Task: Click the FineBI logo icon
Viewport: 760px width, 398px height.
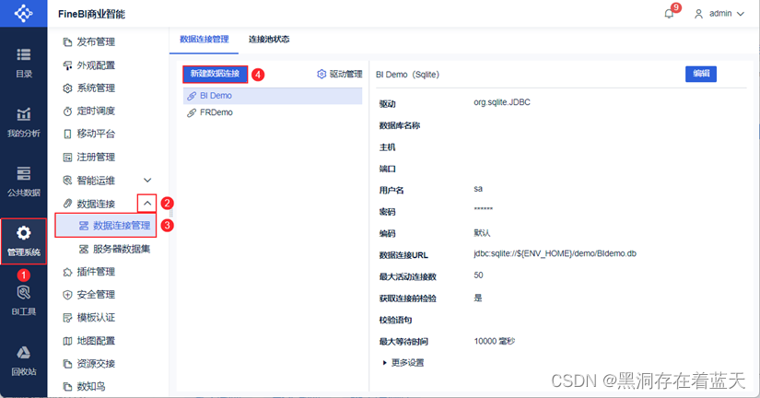Action: pyautogui.click(x=23, y=13)
